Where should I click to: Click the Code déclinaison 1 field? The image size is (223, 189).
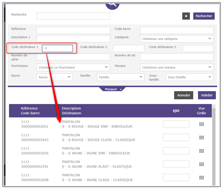[57, 48]
